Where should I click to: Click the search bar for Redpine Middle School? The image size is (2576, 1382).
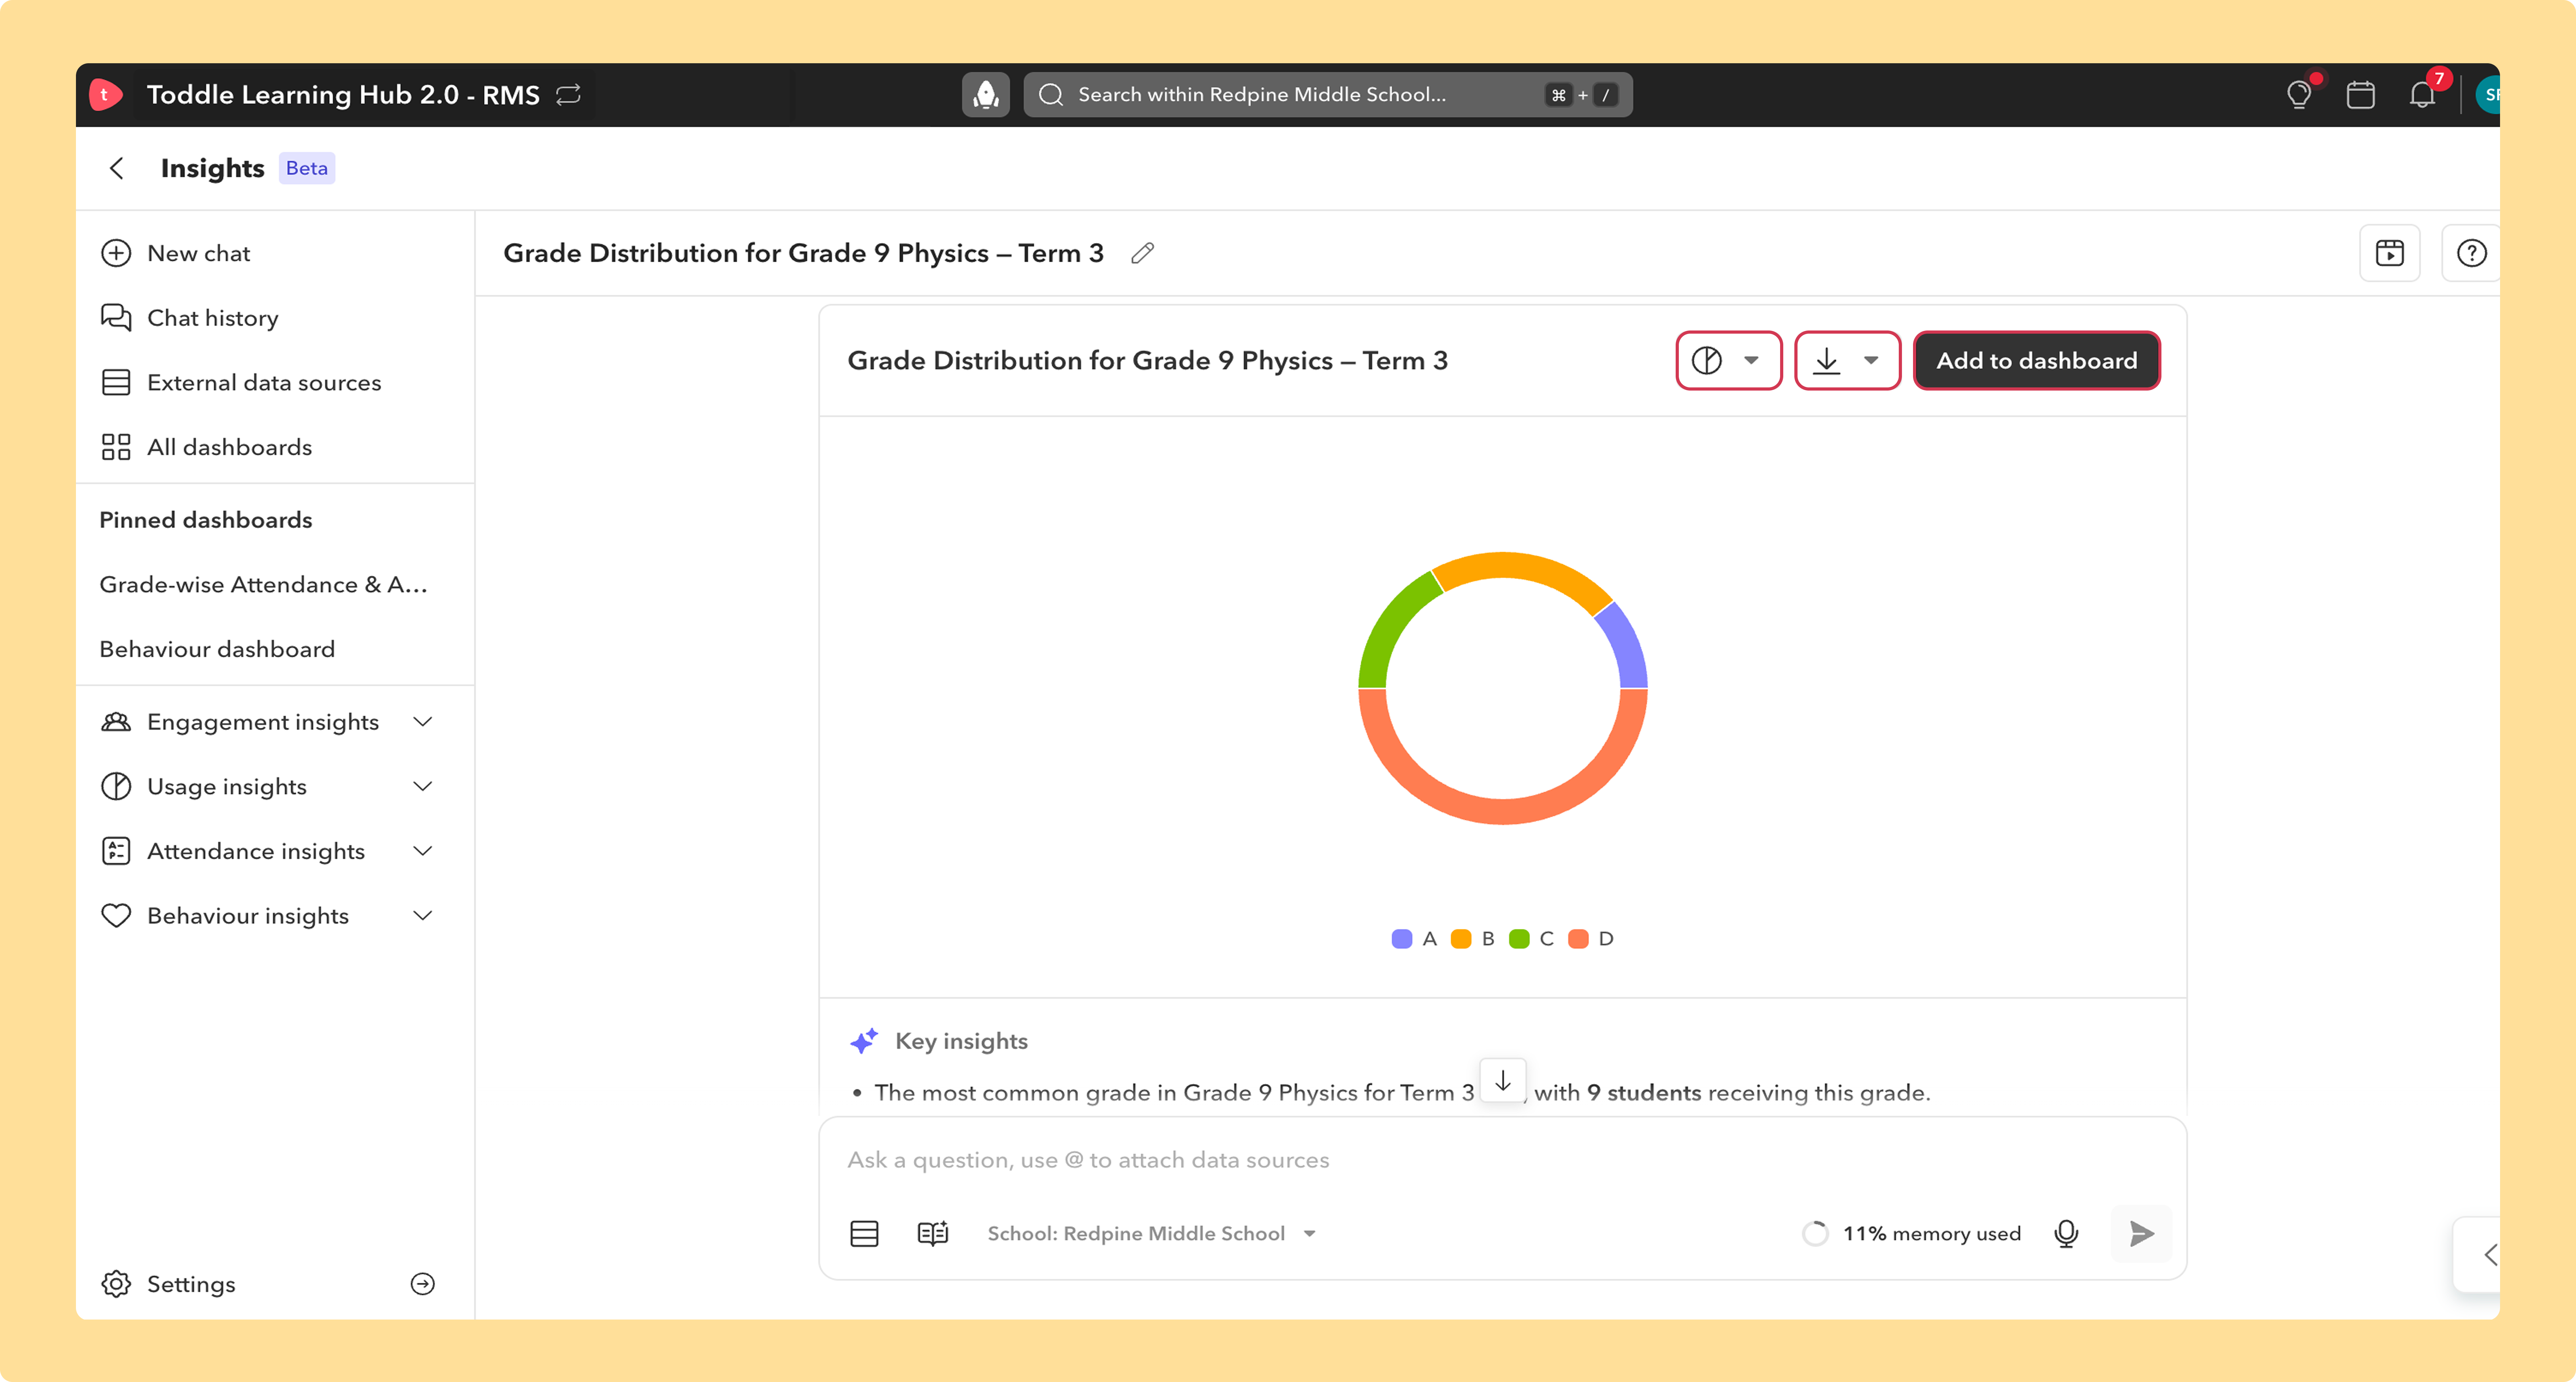tap(1327, 95)
